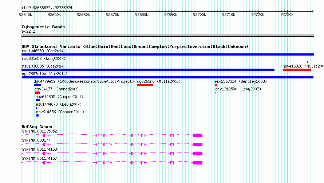Open the nsv614856 (Cooper2011) label
Image resolution: width=324 pixels, height=183 pixels.
(60, 112)
